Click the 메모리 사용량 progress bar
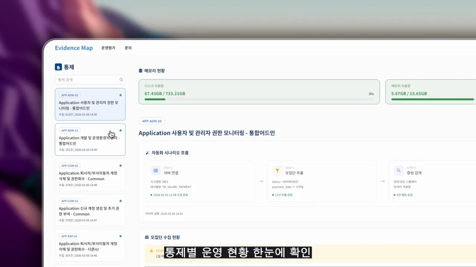 click(432, 99)
